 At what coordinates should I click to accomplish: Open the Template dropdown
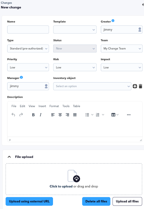tap(75, 30)
